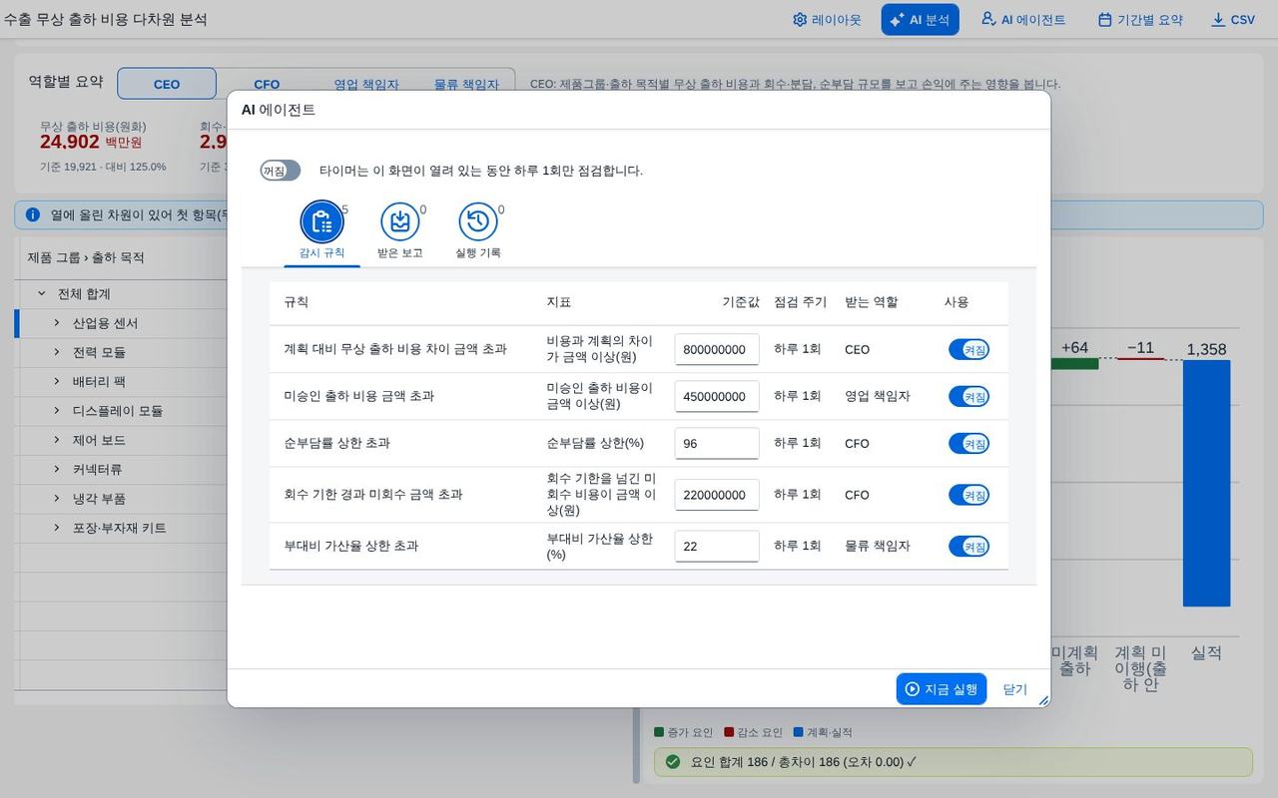Toggle the 회수 기한 경과 미회수 rule switch
This screenshot has height=798, width=1278.
point(968,495)
